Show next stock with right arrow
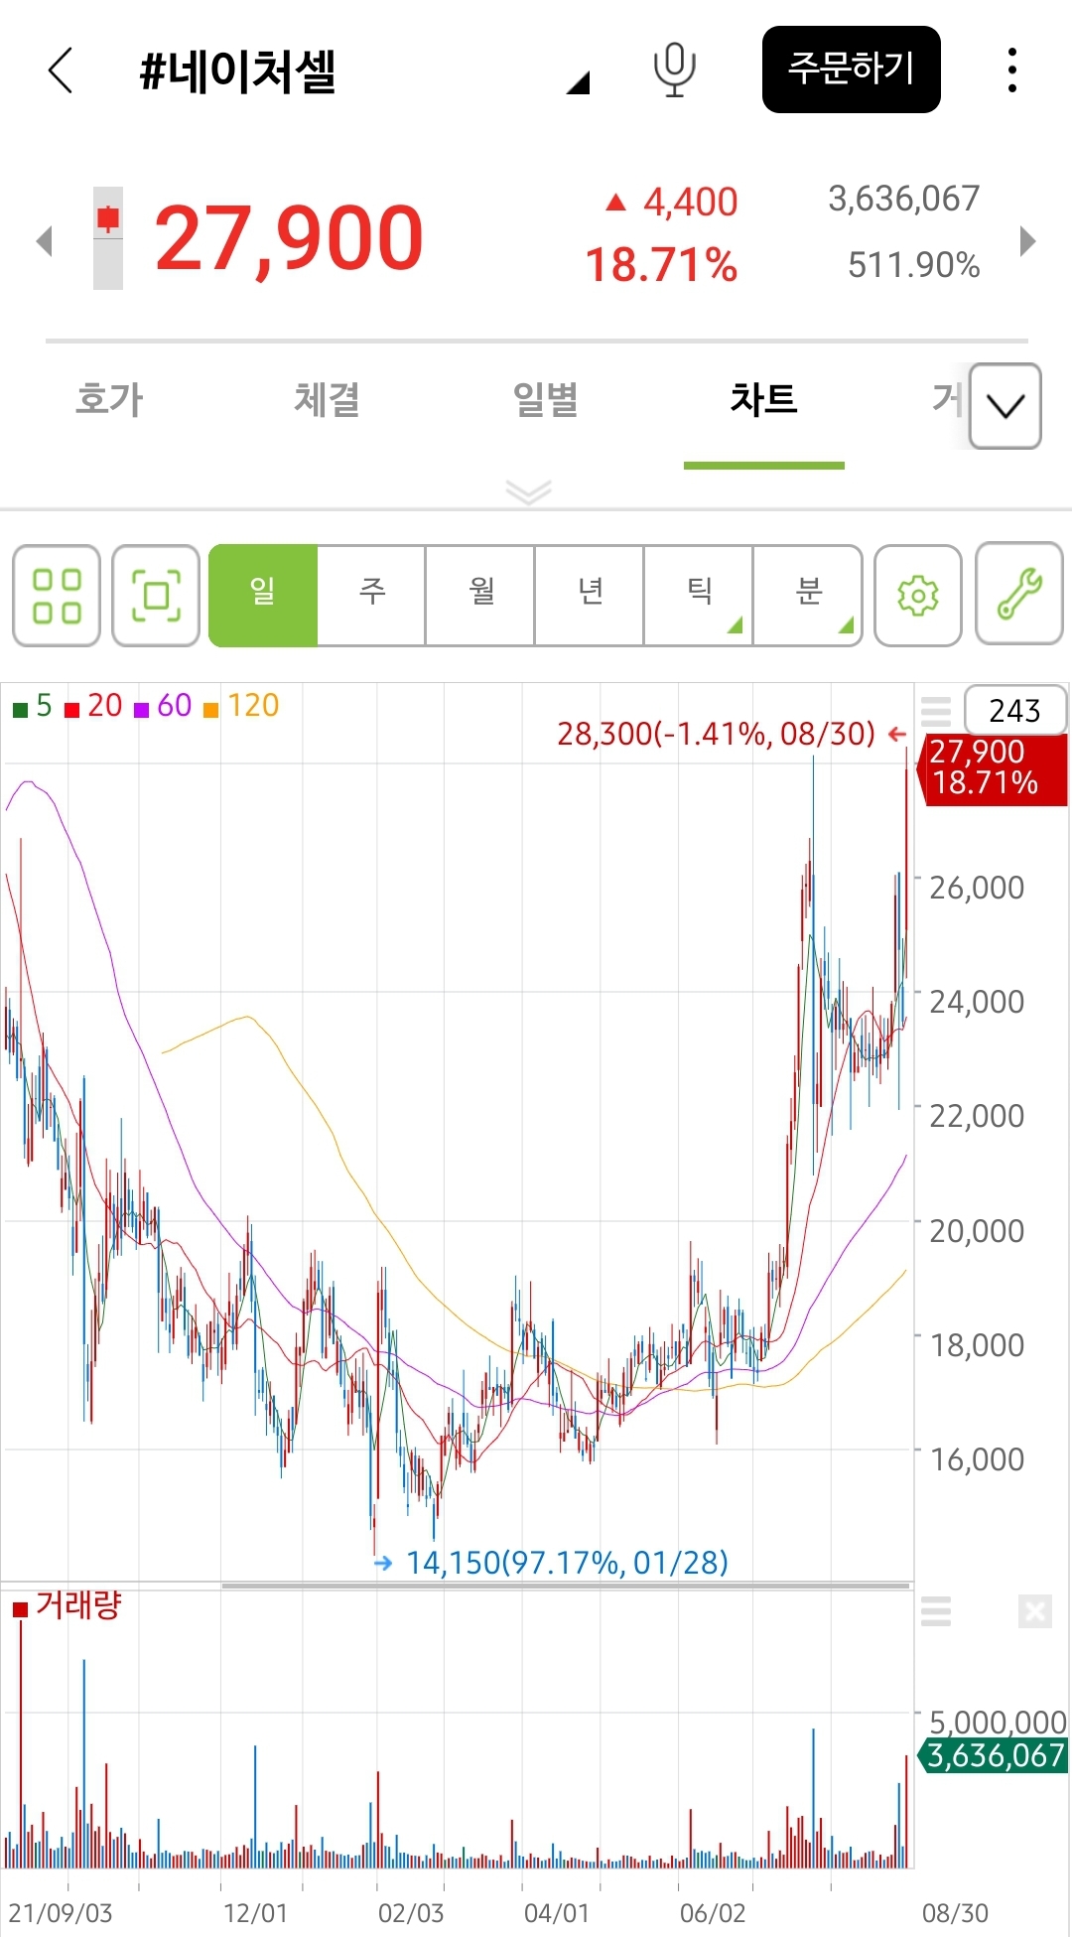 pos(1028,240)
